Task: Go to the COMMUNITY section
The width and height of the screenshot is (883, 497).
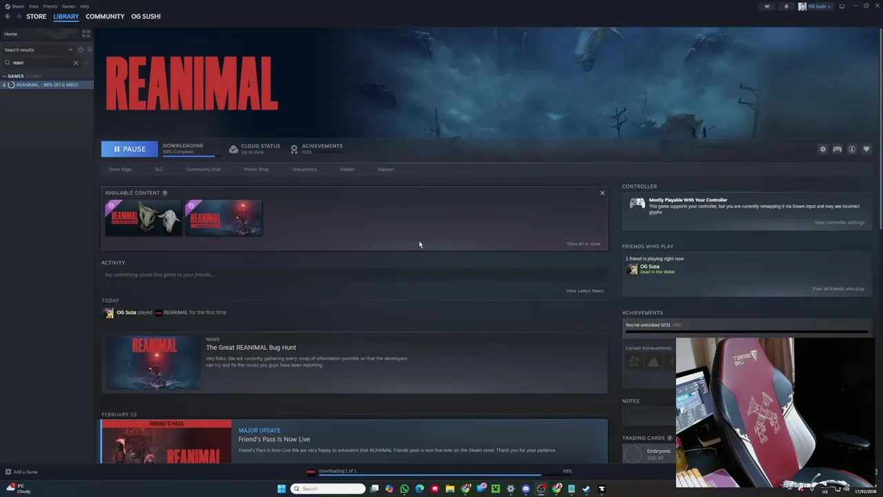Action: (105, 17)
